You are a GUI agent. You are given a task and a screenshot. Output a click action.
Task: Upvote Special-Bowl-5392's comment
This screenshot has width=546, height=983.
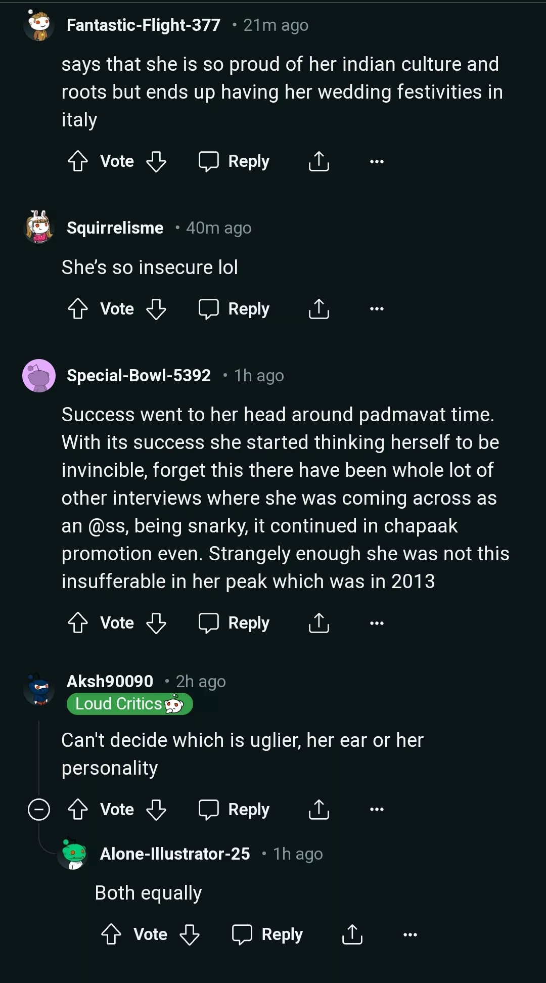pos(78,623)
